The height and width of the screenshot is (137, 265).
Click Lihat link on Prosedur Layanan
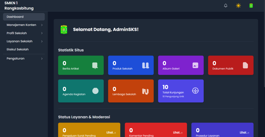pyautogui.click(x=244, y=132)
